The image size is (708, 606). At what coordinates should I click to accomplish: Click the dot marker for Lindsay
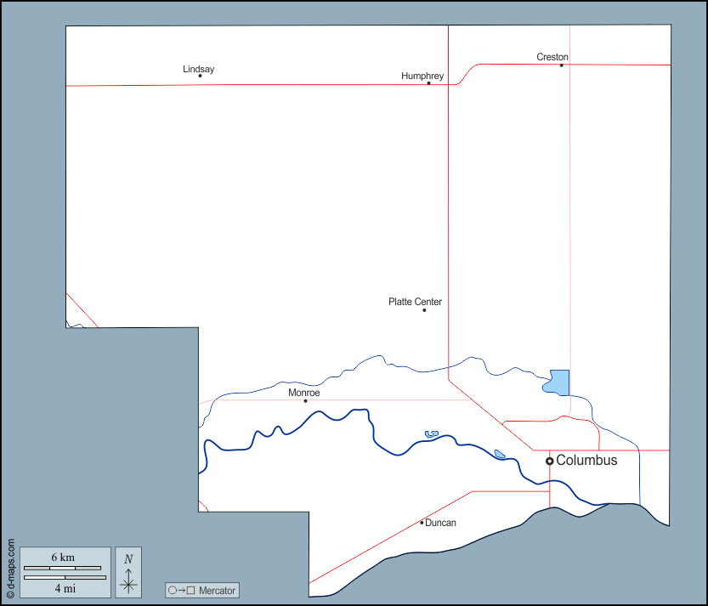200,76
